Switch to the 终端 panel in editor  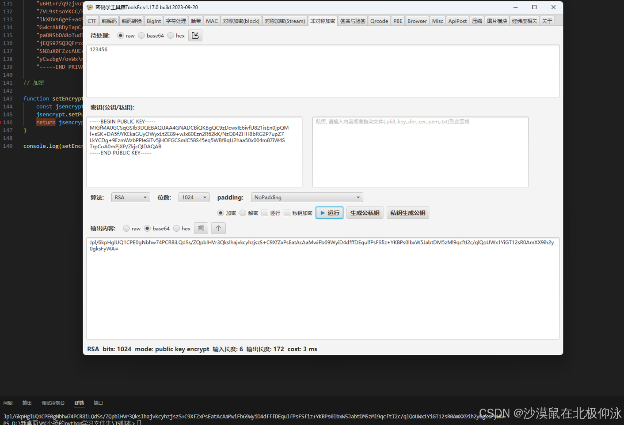pyautogui.click(x=79, y=402)
